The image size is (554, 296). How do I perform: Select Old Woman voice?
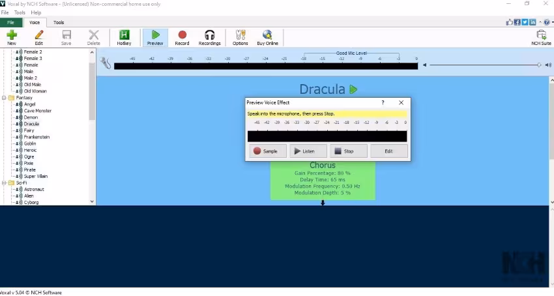tap(35, 91)
